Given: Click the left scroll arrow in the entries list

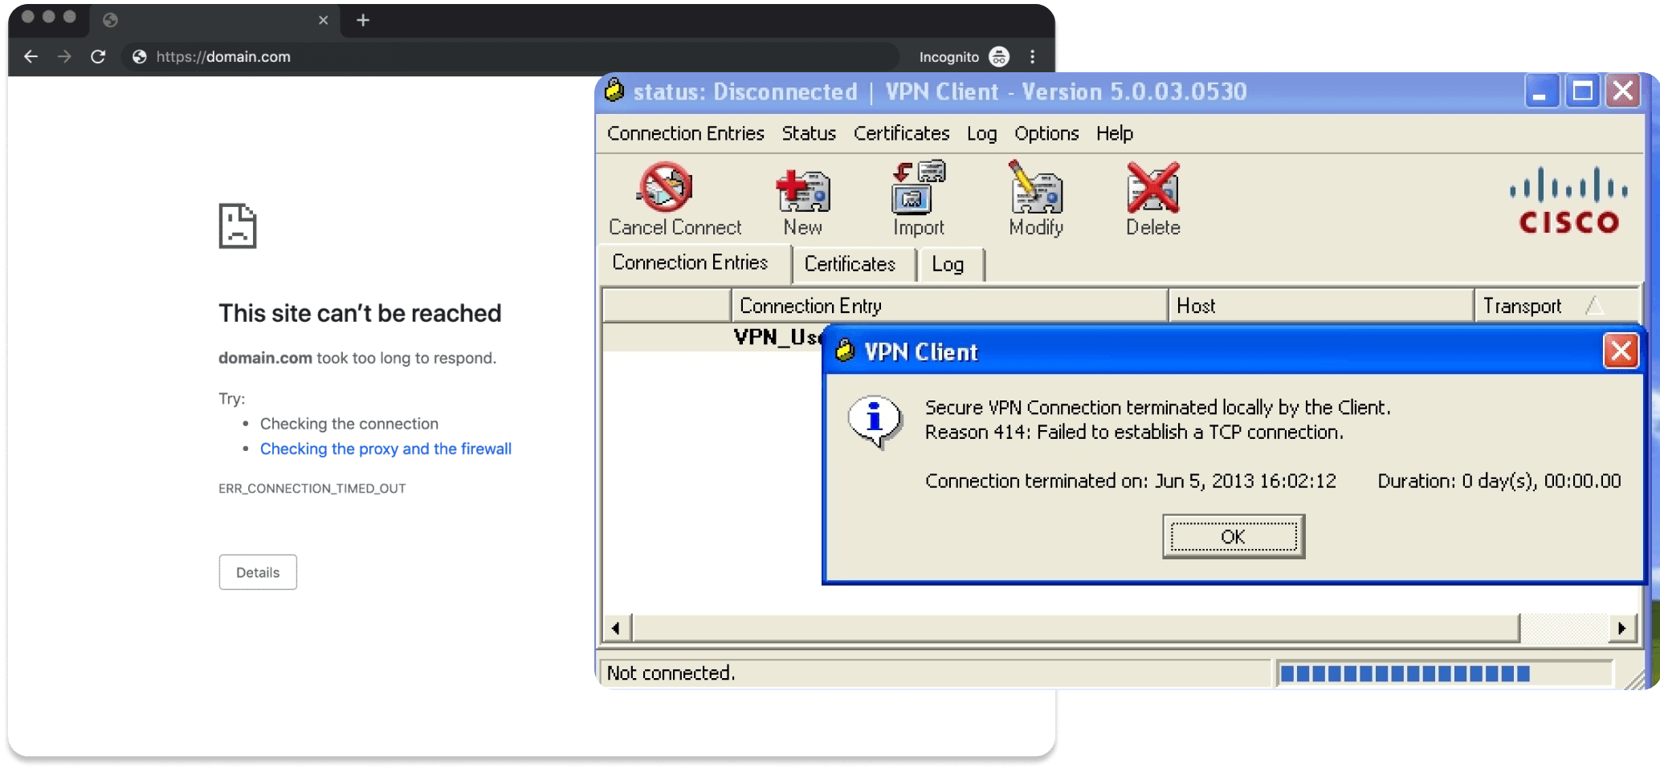Looking at the screenshot, I should coord(616,628).
